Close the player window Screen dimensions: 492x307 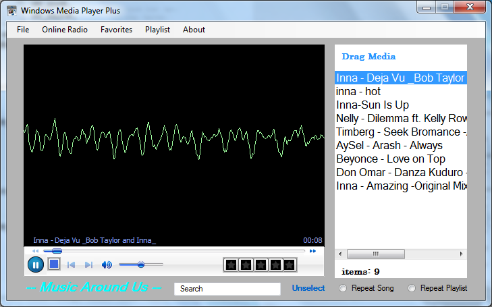tap(470, 7)
